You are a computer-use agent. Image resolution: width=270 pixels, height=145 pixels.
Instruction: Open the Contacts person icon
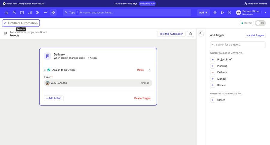[x=14, y=13]
